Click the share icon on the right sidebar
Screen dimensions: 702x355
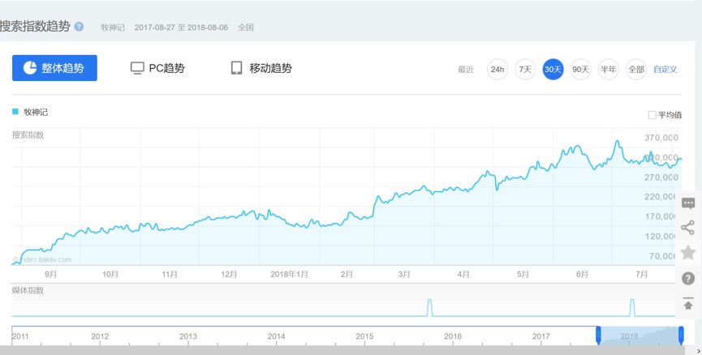coord(687,228)
